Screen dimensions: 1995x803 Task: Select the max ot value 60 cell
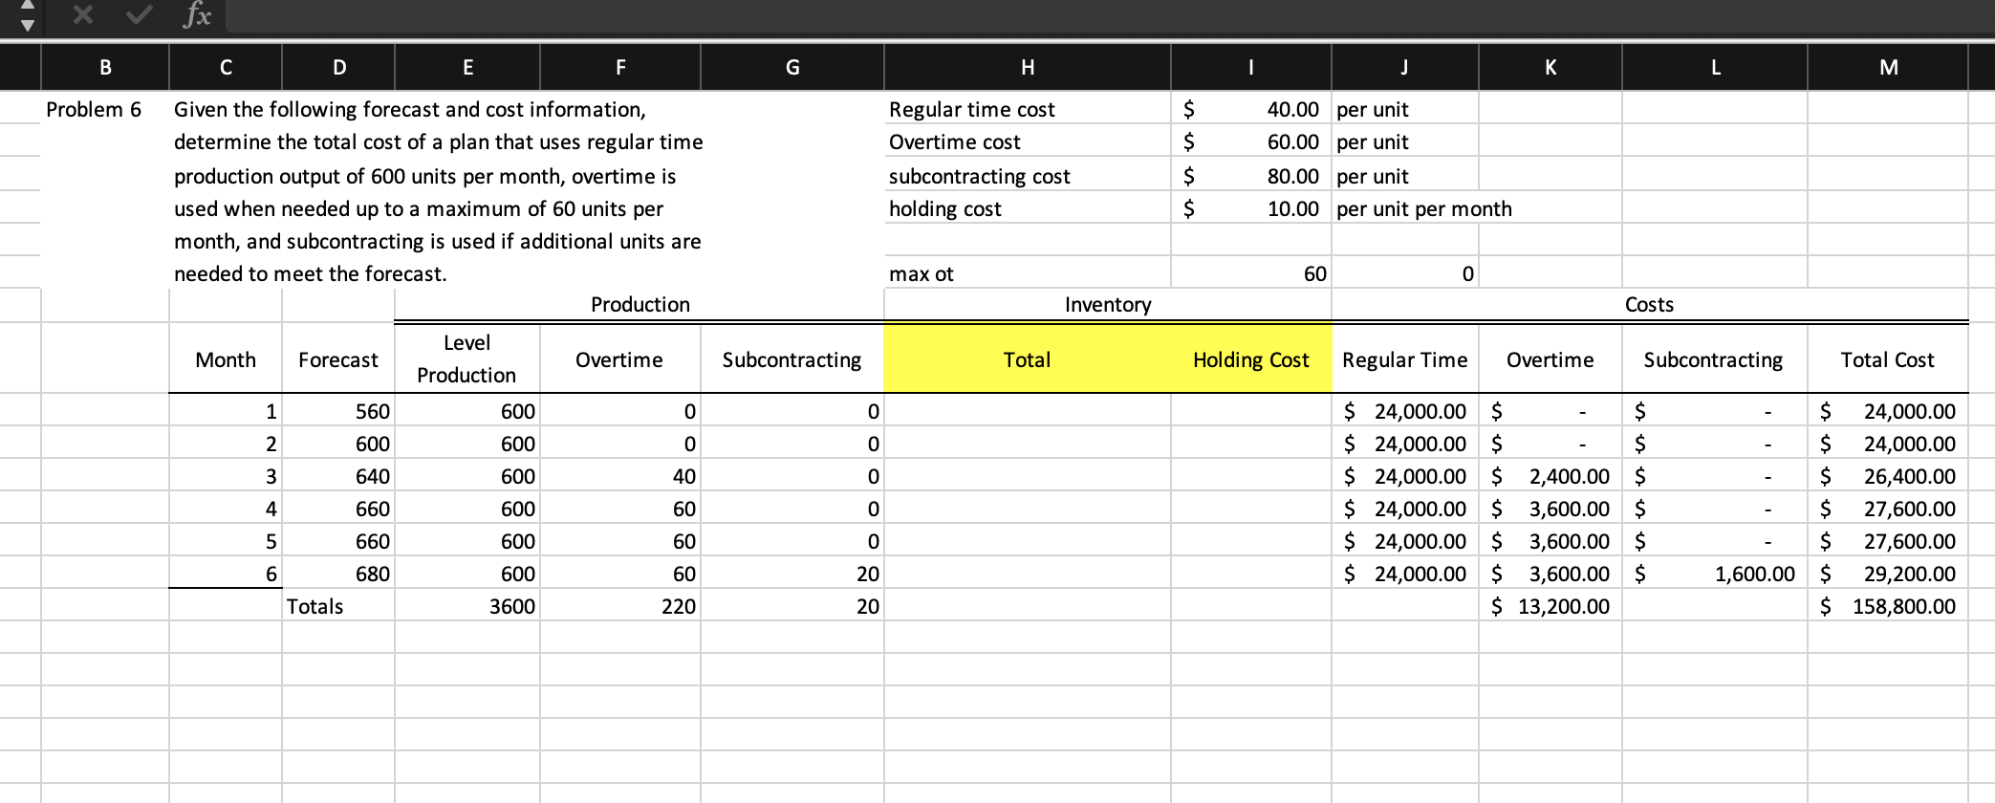click(1252, 273)
